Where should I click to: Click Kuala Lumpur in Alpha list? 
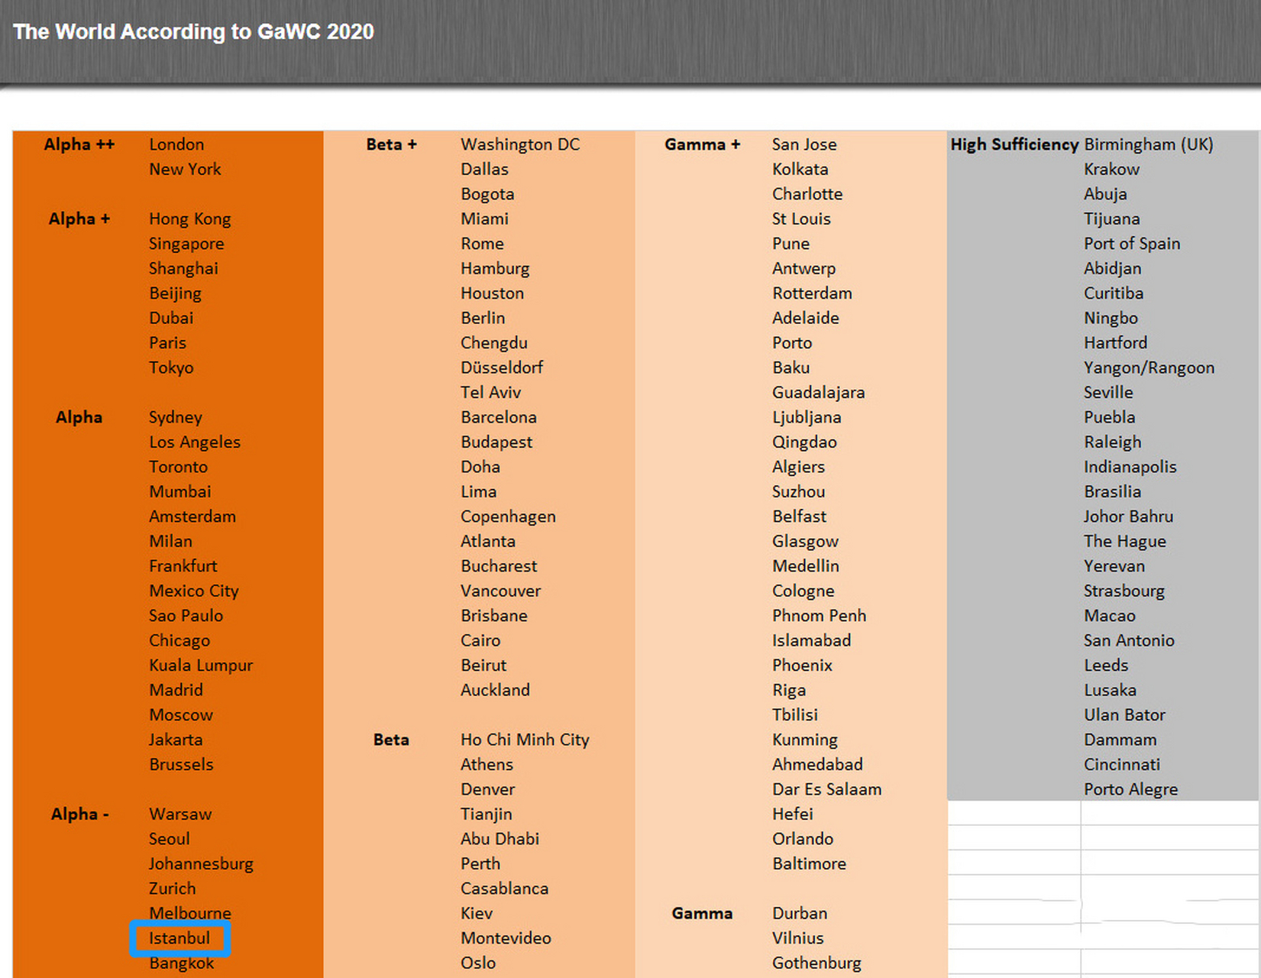[201, 665]
